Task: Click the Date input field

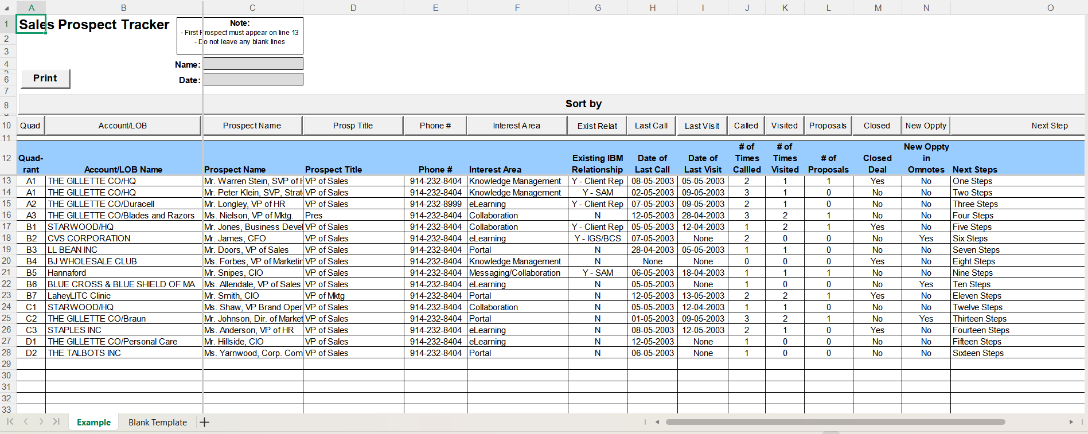Action: click(253, 79)
